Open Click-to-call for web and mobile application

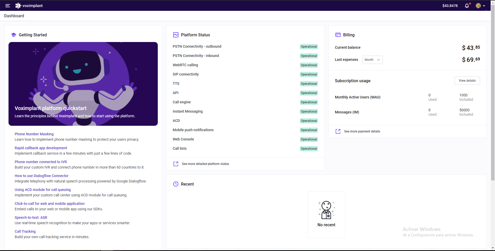[x=49, y=204]
